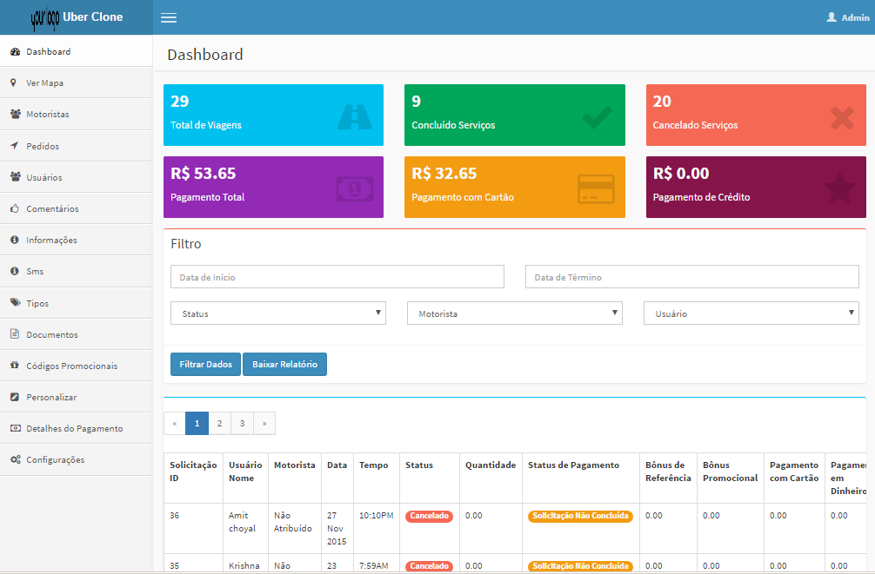Viewport: 875px width, 574px height.
Task: Click Solicitação Não Concluída badge for request 36
Action: coord(580,516)
